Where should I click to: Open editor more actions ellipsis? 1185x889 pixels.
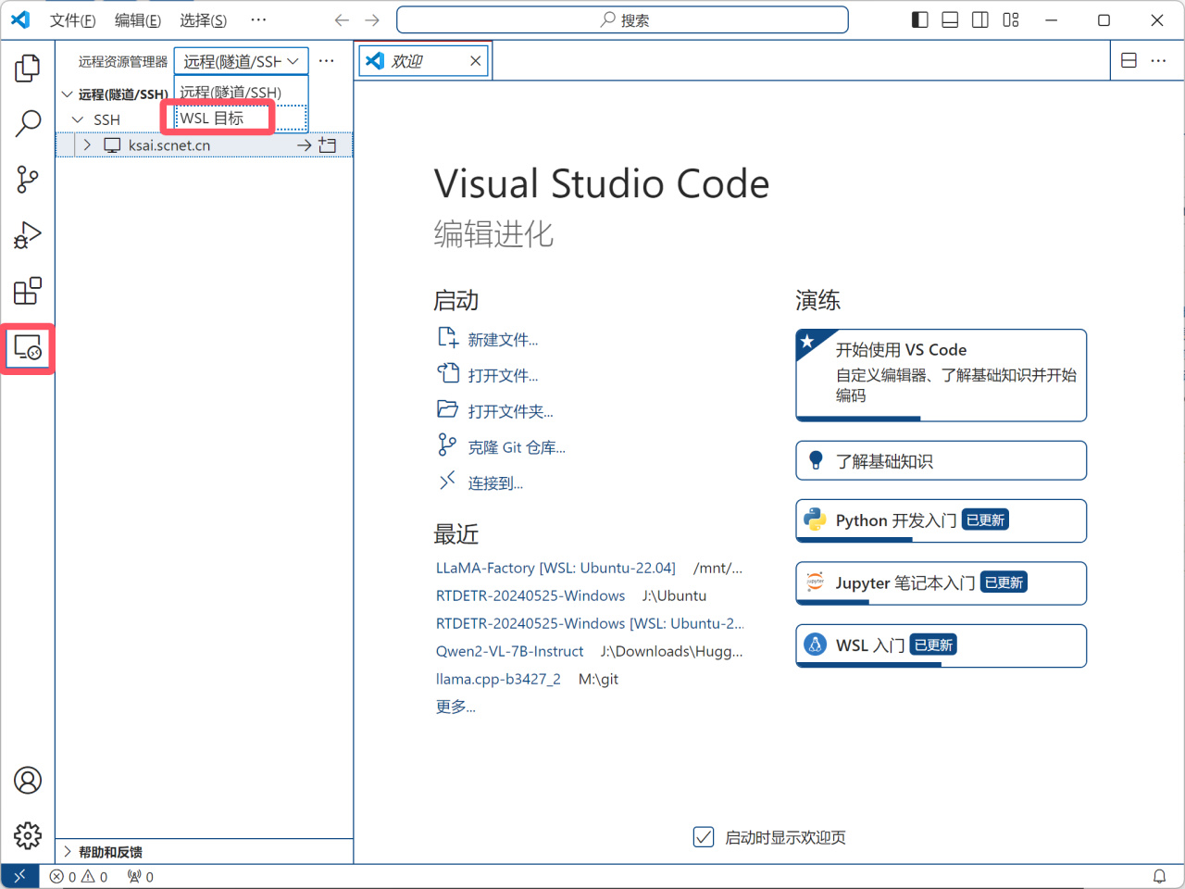[x=1158, y=60]
